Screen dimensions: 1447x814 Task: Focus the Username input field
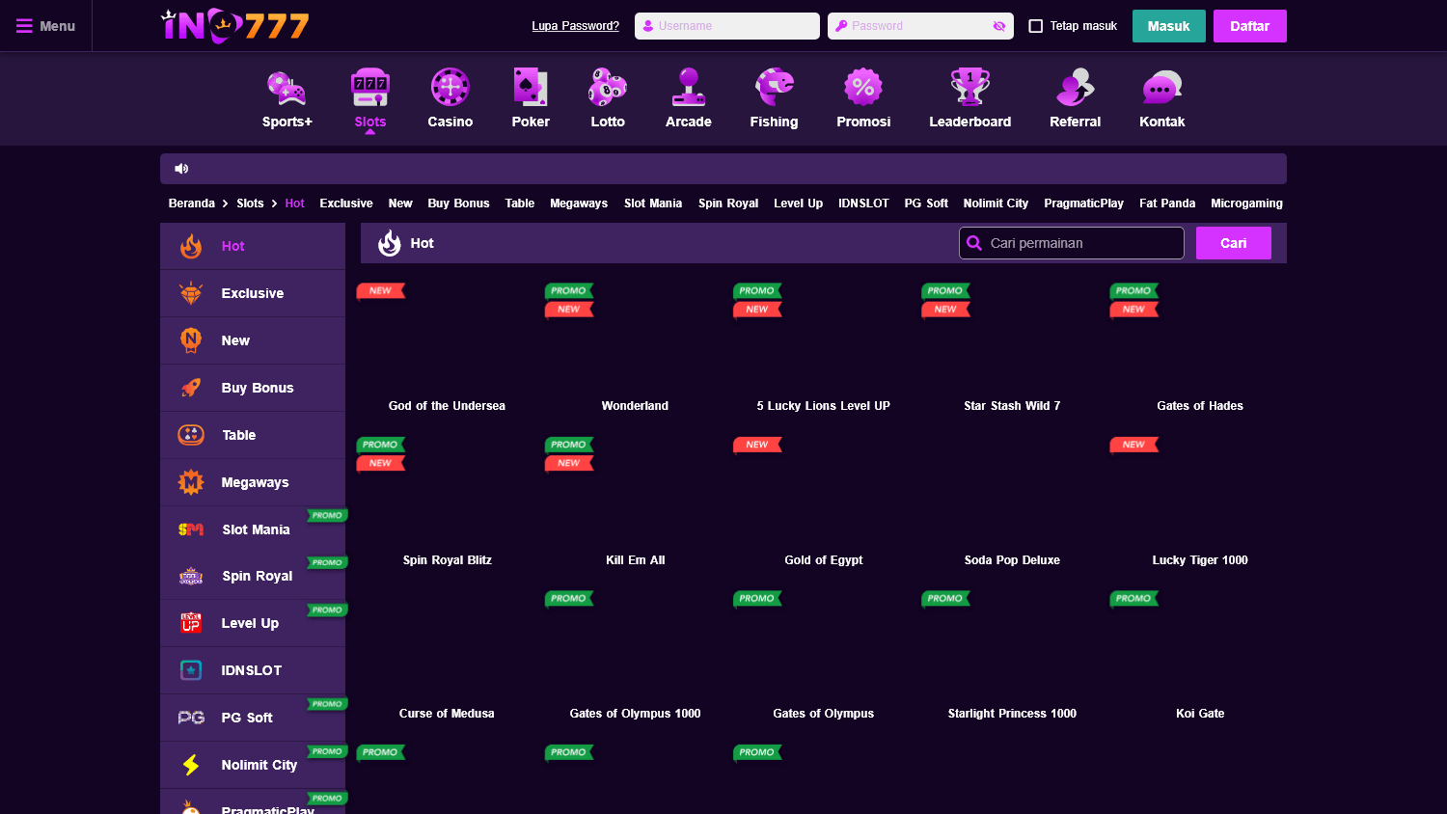point(727,26)
